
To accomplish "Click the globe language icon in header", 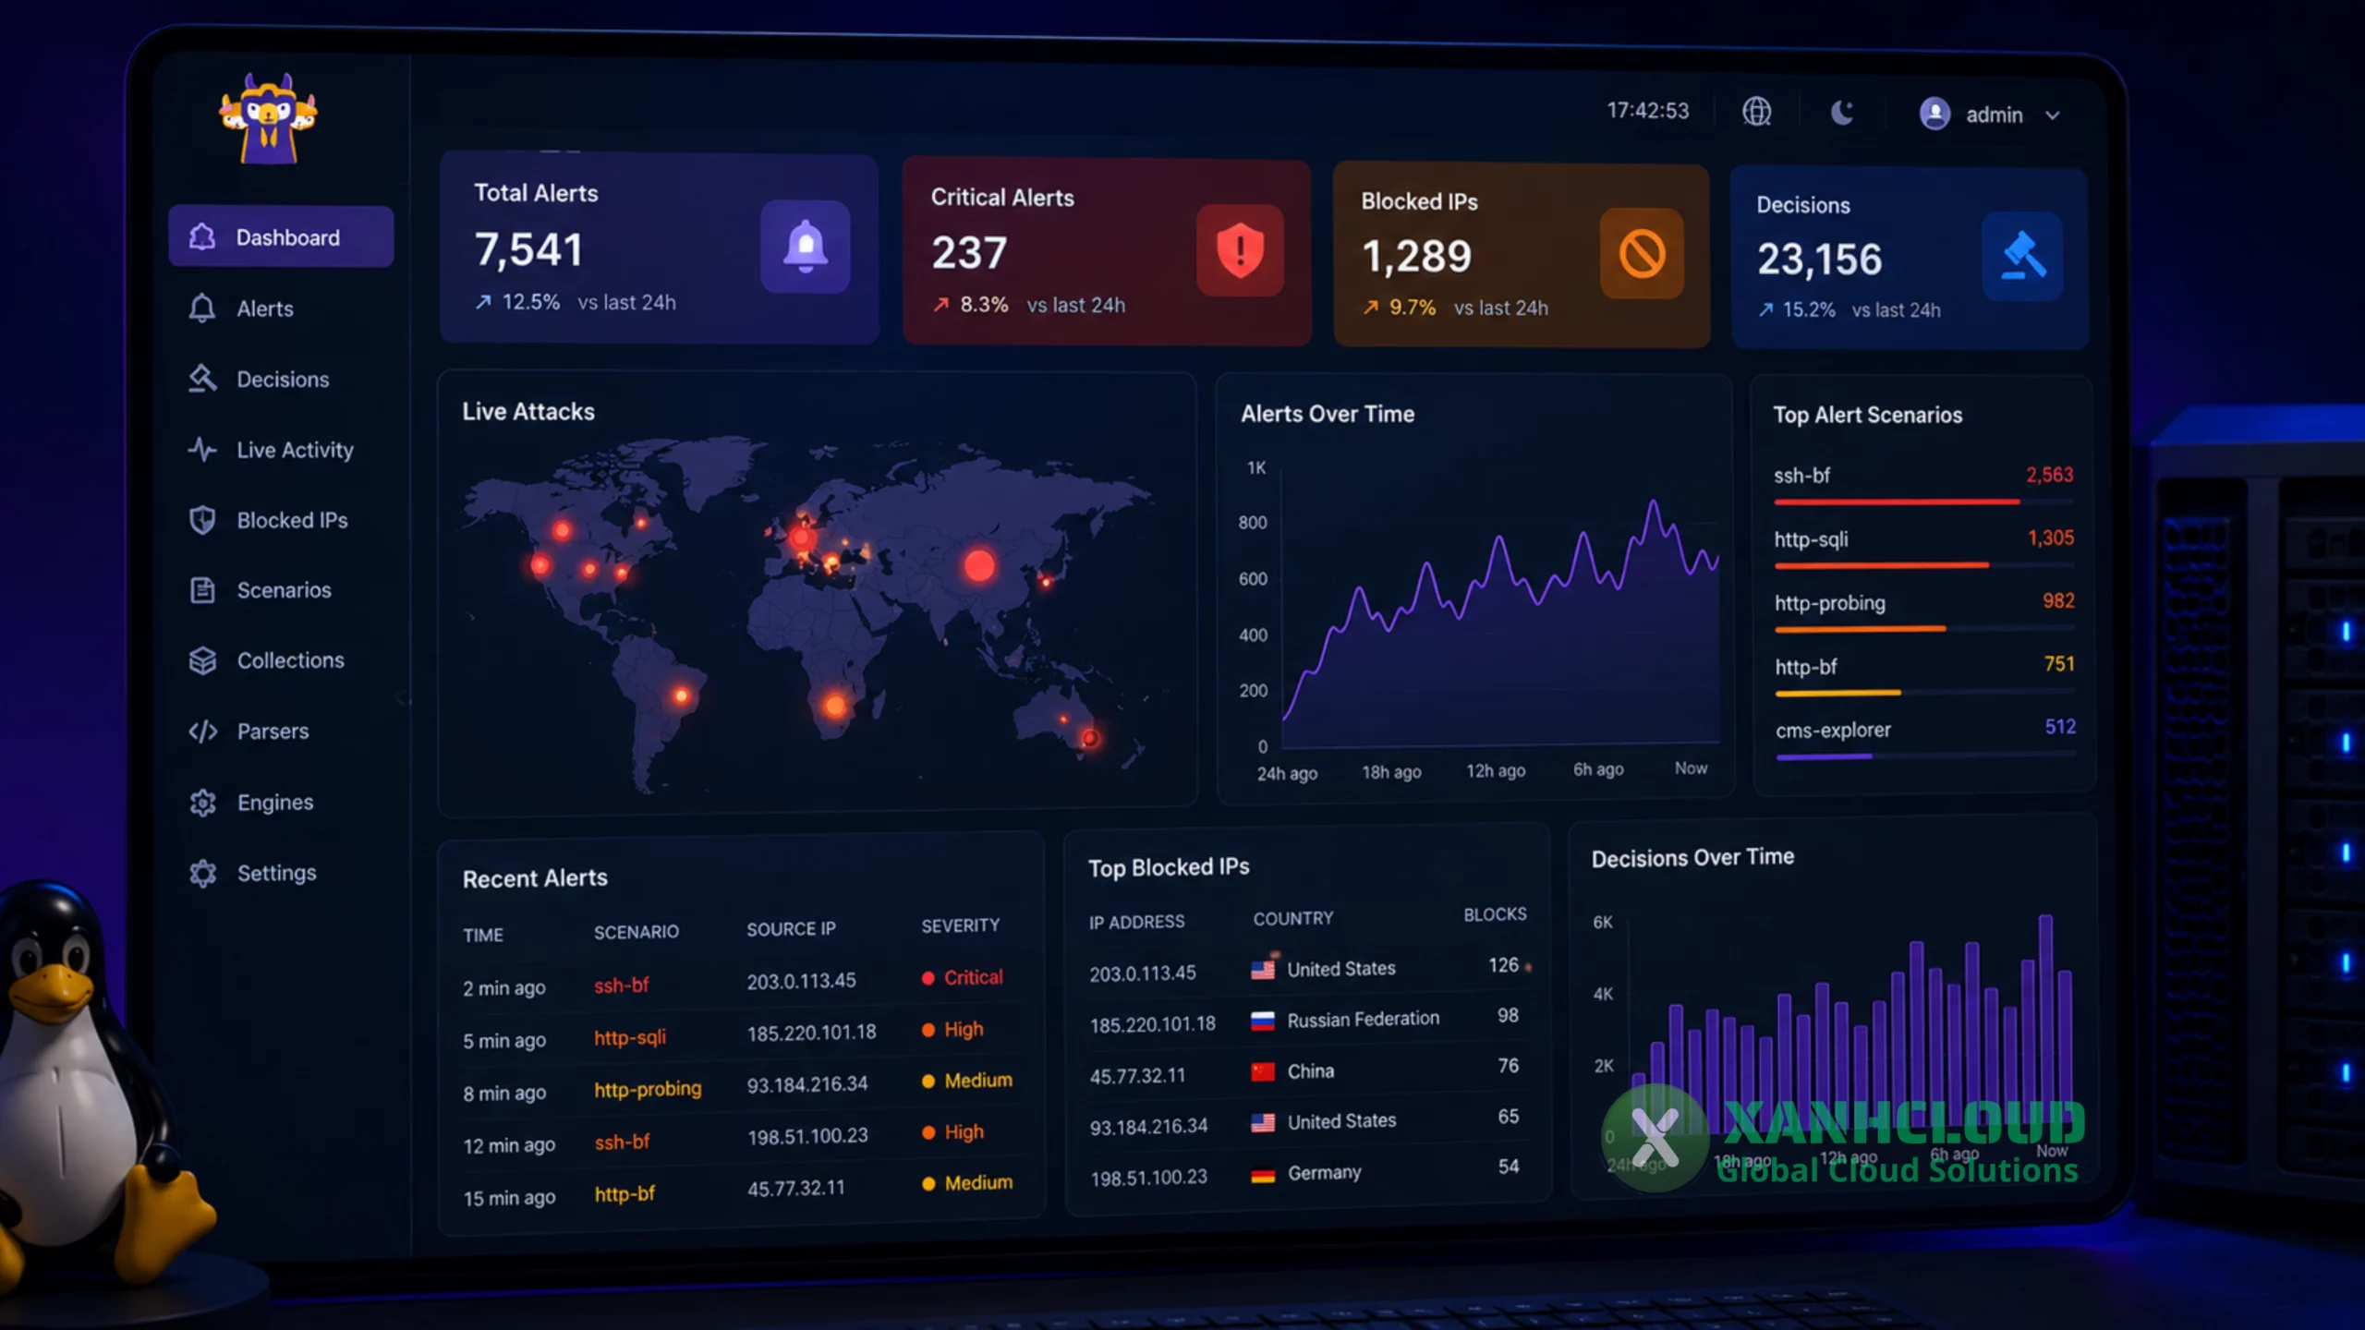I will click(x=1756, y=112).
